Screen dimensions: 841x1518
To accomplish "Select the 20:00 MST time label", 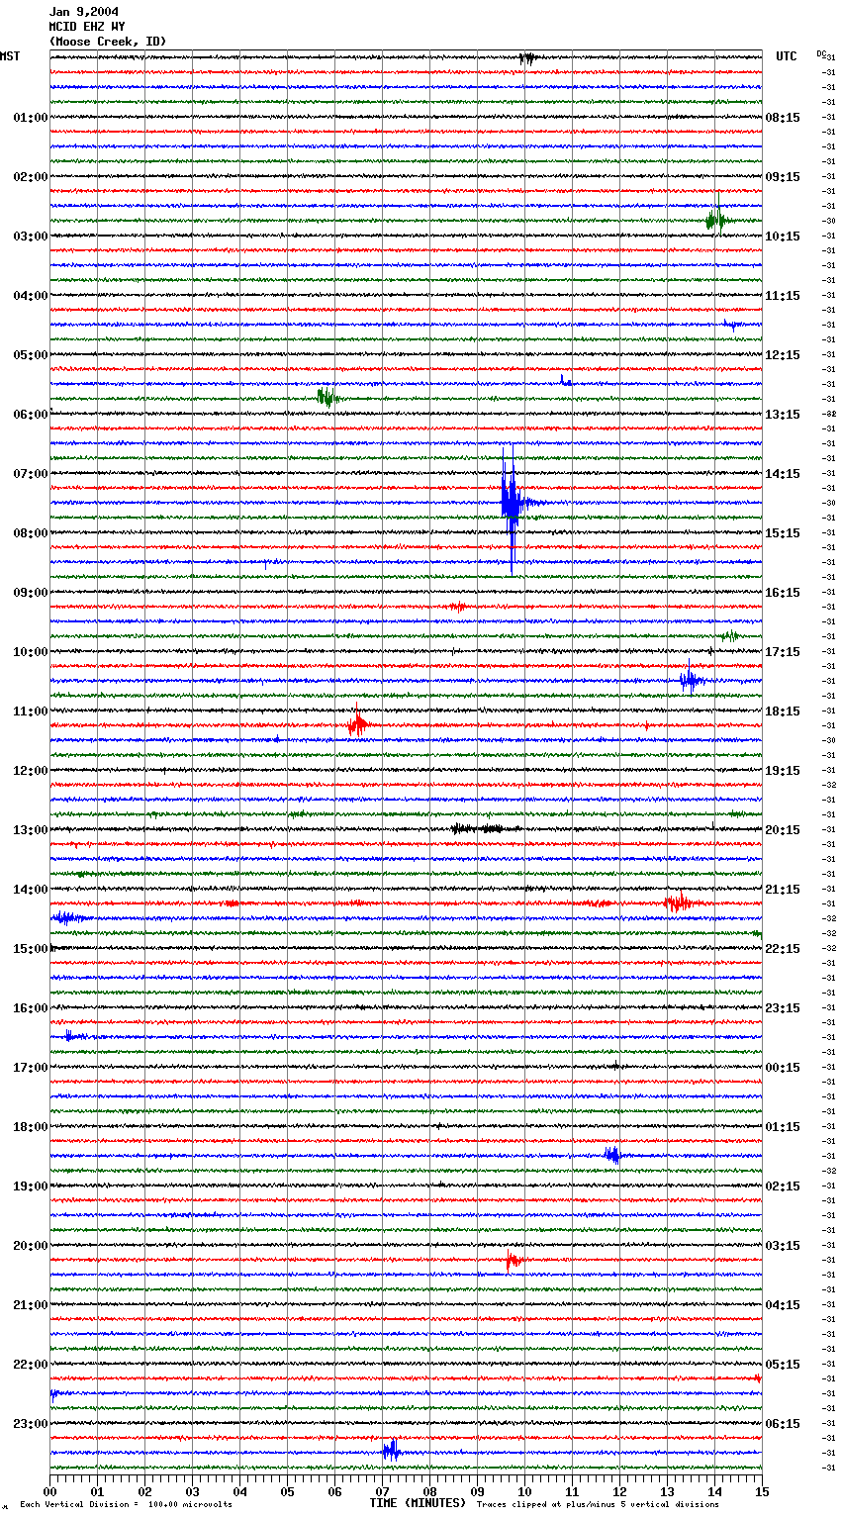I will point(31,1246).
